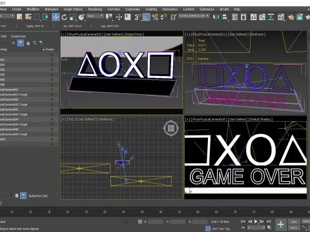Image resolution: width=310 pixels, height=232 pixels.
Task: Open the Create menu
Action: 17,9
